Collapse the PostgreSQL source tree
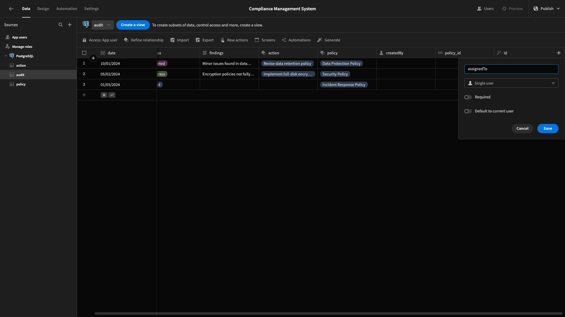The width and height of the screenshot is (565, 317). [x=6, y=56]
